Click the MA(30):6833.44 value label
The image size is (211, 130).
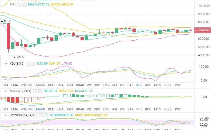pyautogui.click(x=62, y=4)
